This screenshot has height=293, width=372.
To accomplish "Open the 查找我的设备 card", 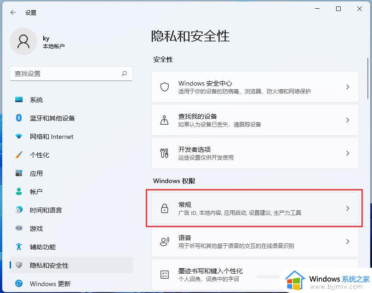I will [x=255, y=120].
